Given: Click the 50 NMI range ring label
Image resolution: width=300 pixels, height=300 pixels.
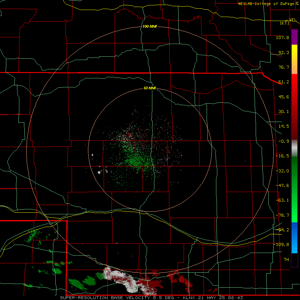Looking at the screenshot, I should pyautogui.click(x=150, y=88).
